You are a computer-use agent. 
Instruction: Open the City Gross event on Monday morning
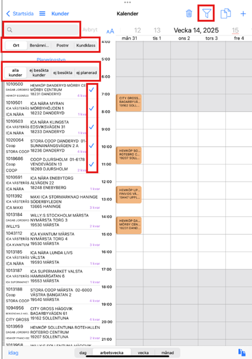[x=129, y=103]
